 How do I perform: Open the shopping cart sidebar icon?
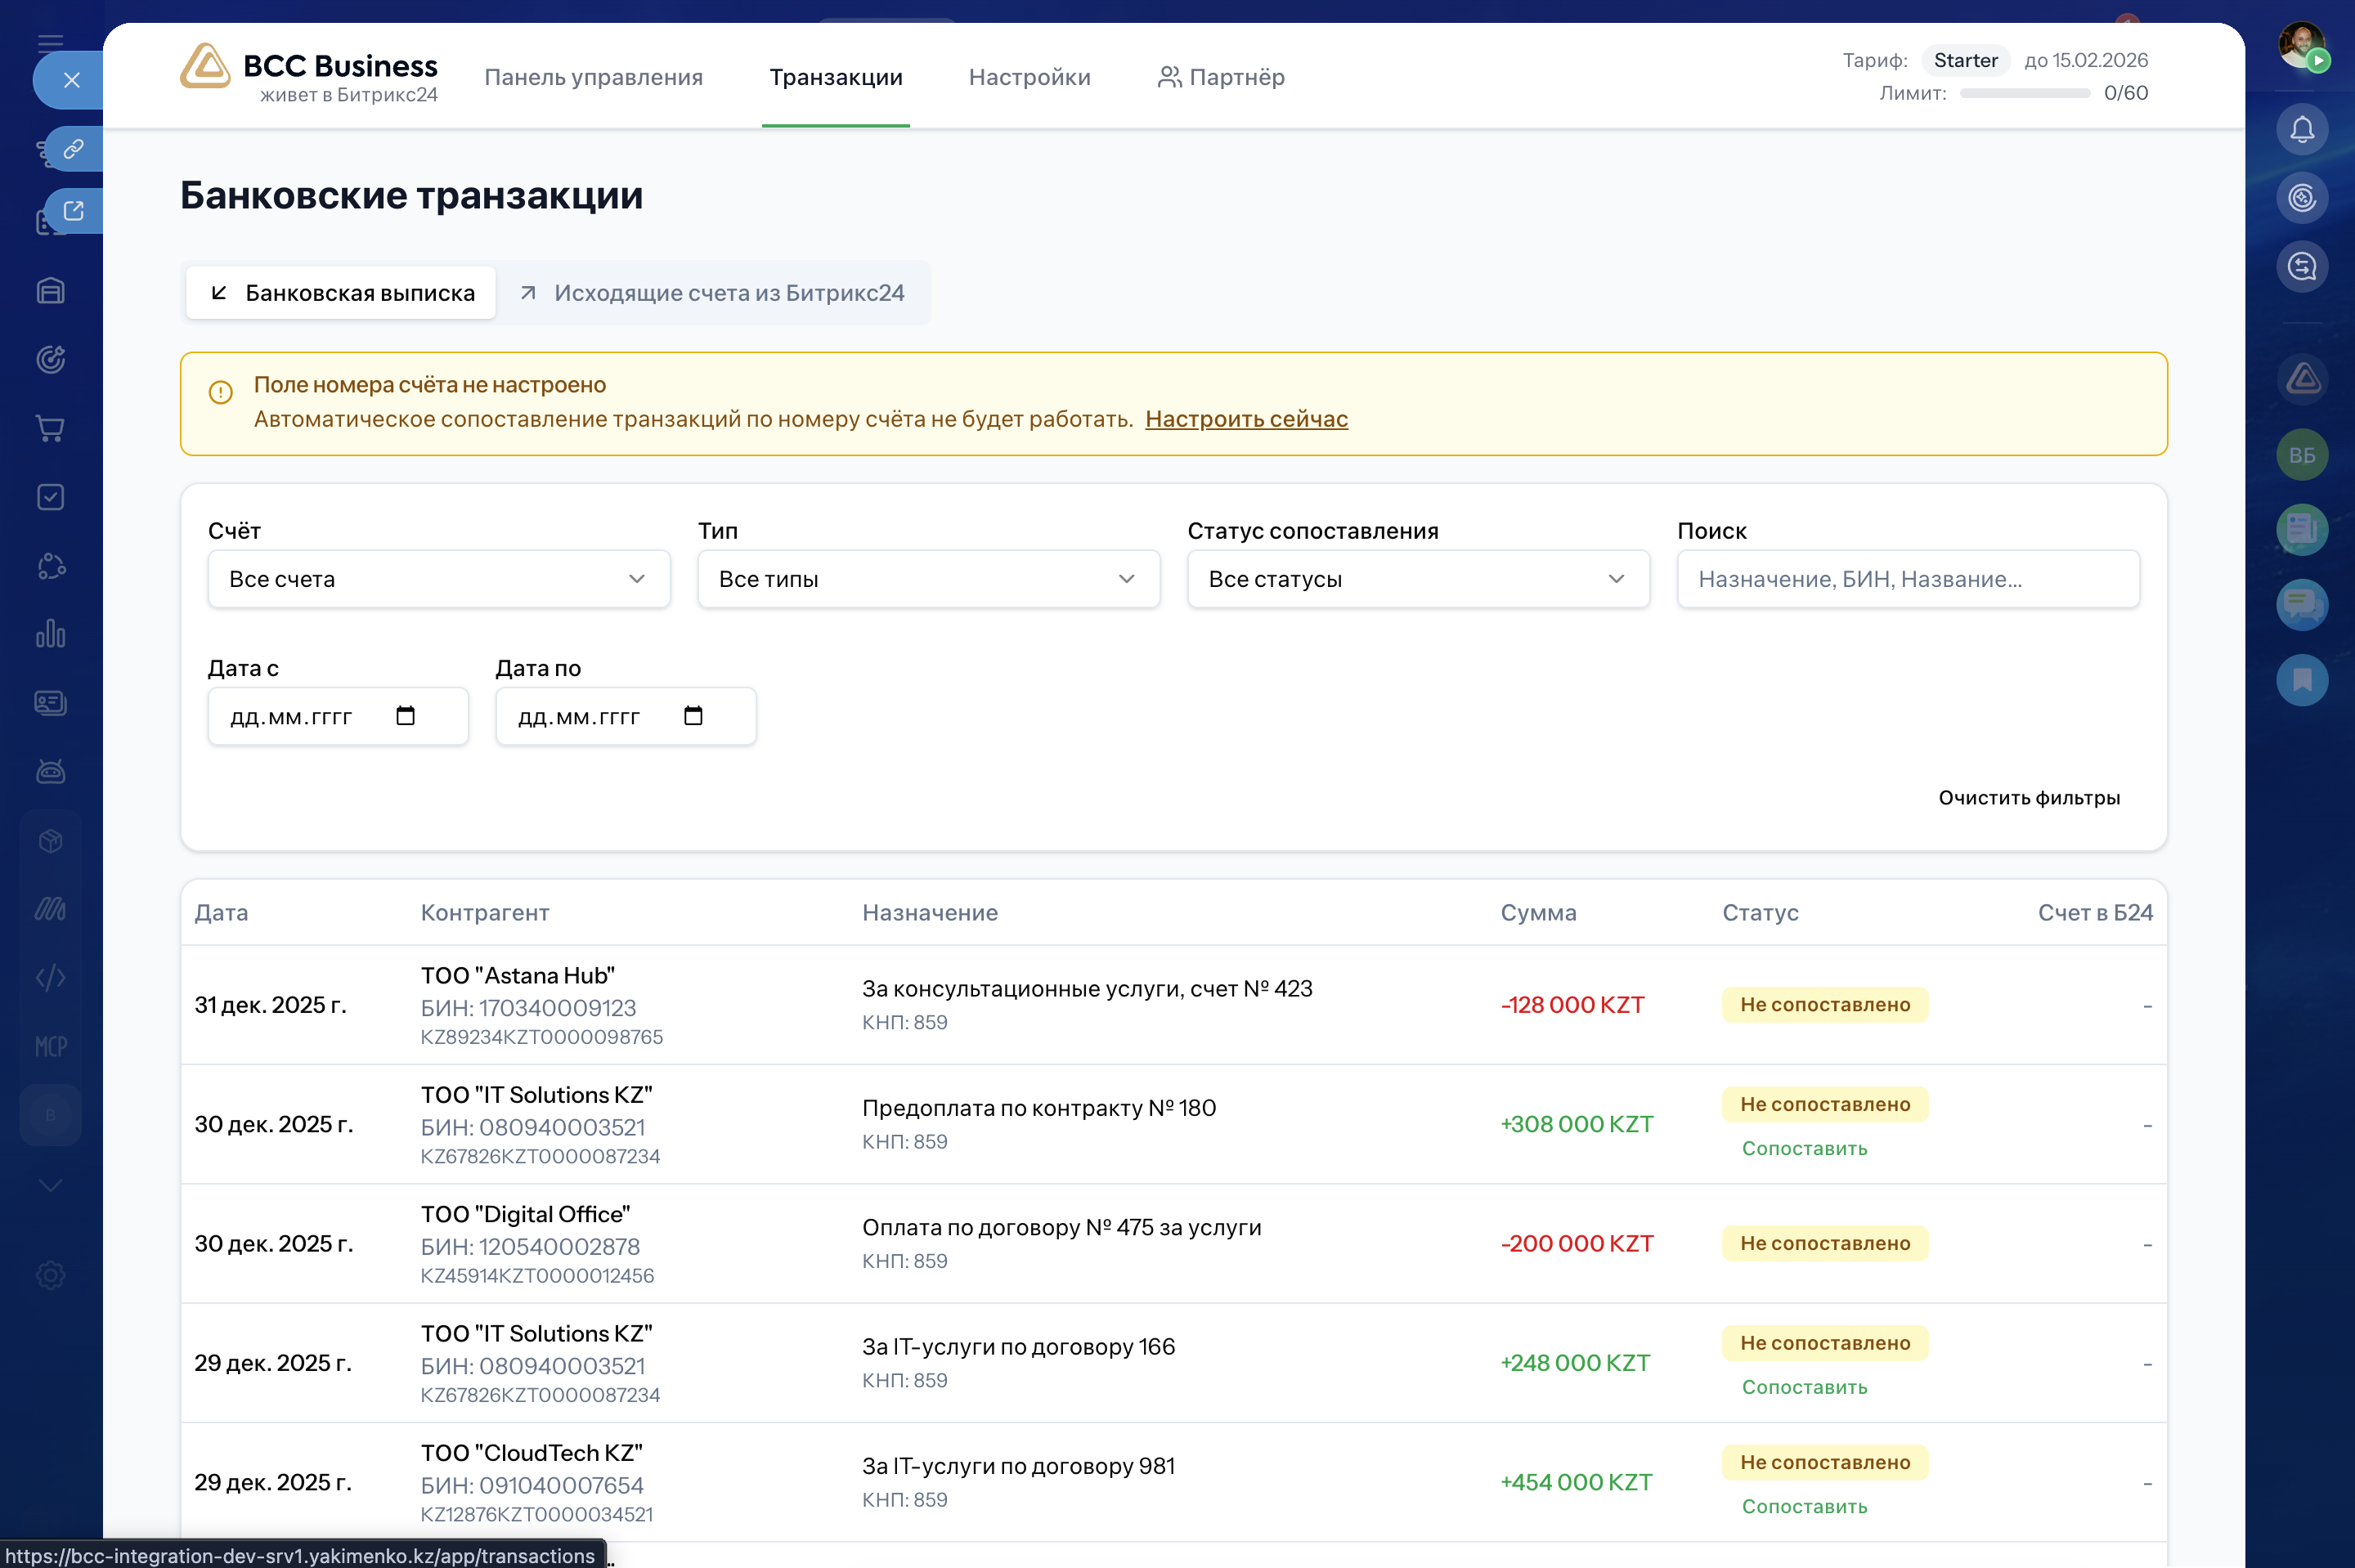click(x=50, y=428)
